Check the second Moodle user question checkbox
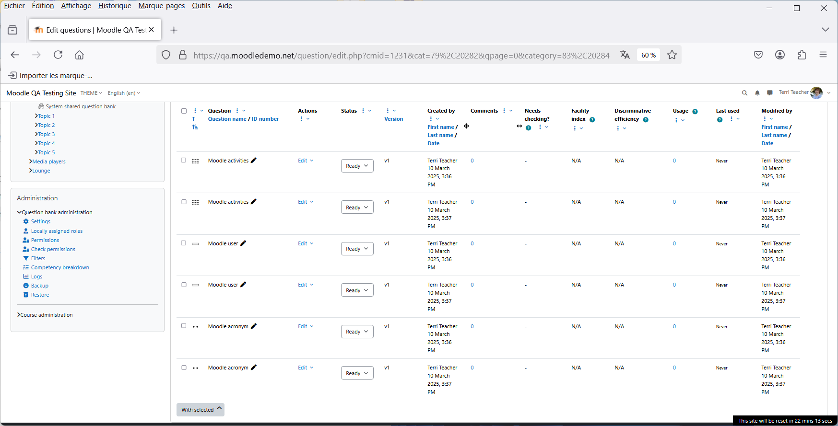This screenshot has height=426, width=838. pyautogui.click(x=183, y=285)
